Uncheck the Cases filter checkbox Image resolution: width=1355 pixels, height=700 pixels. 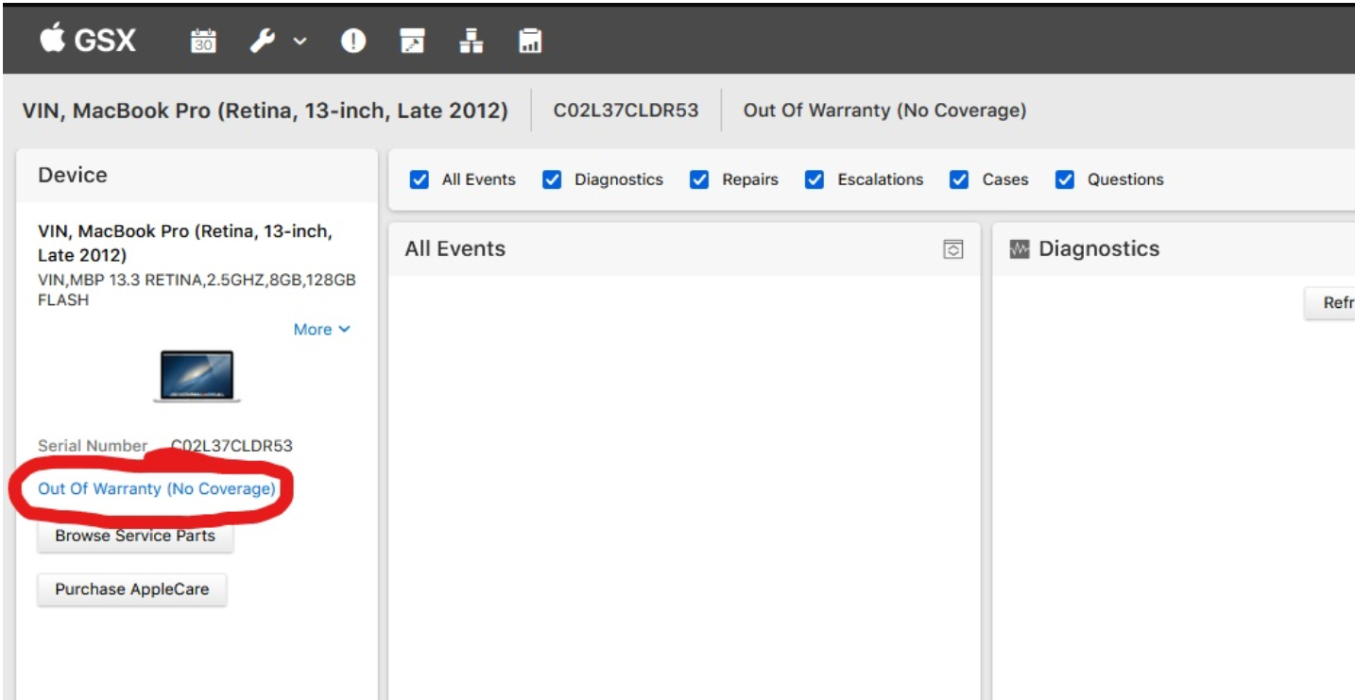coord(959,179)
